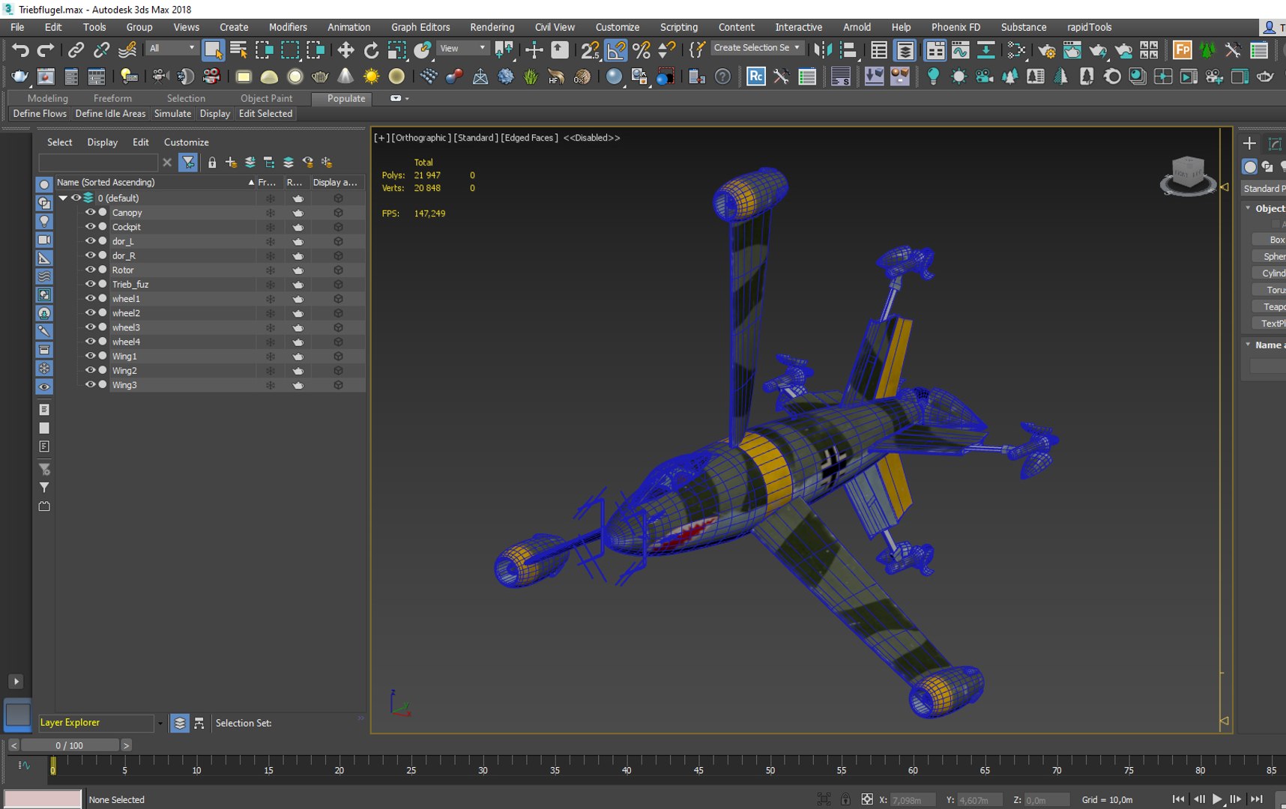The image size is (1286, 809).
Task: Open the Modifiers menu
Action: (x=288, y=27)
